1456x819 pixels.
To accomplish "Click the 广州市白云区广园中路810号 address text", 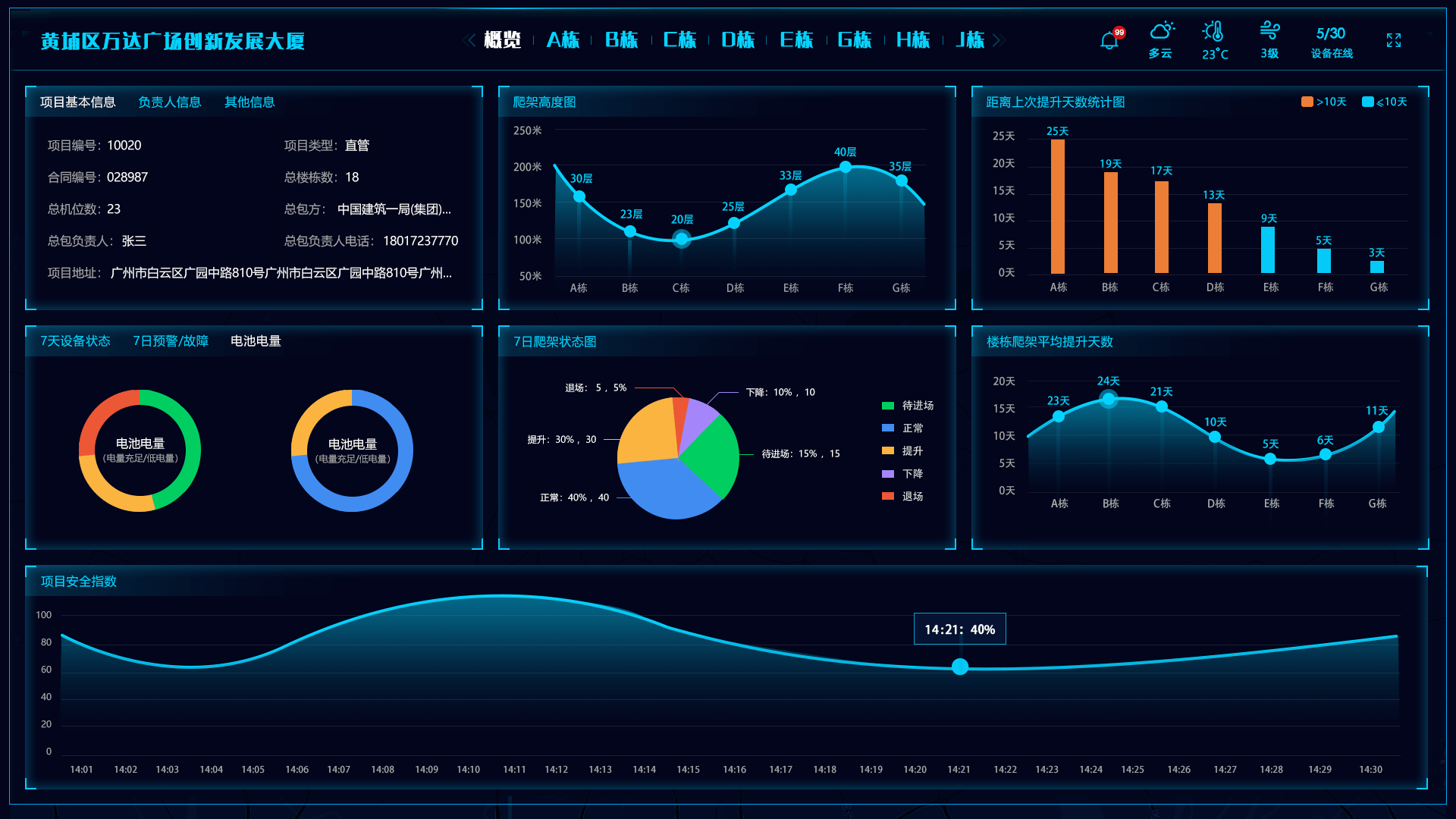I will click(281, 273).
